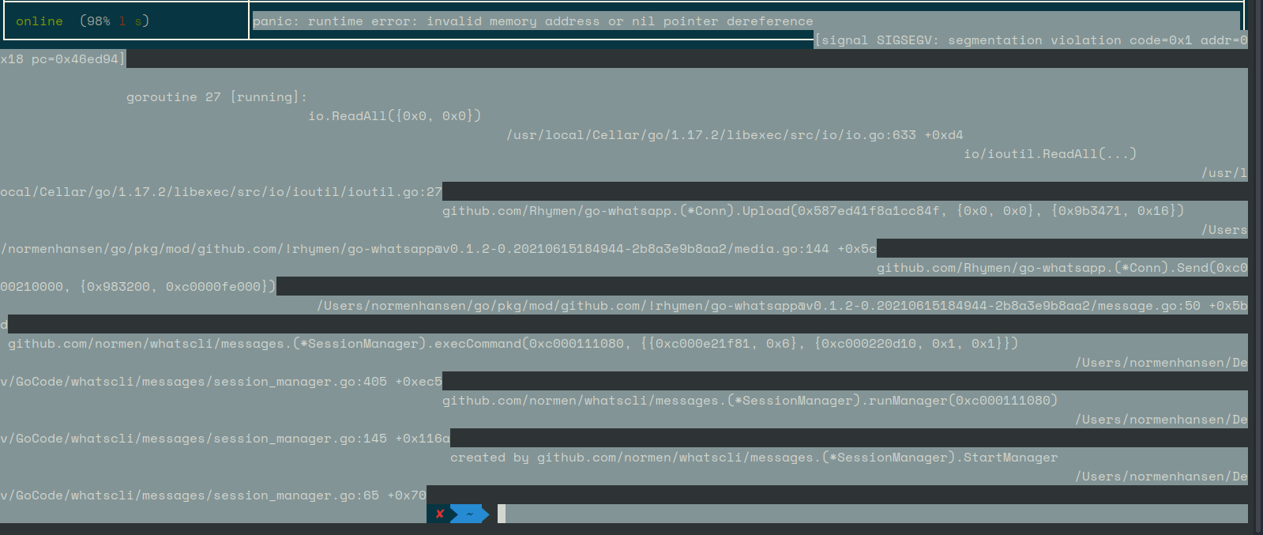Click the '(*SessionManager).runManager' stack frame line

(750, 401)
